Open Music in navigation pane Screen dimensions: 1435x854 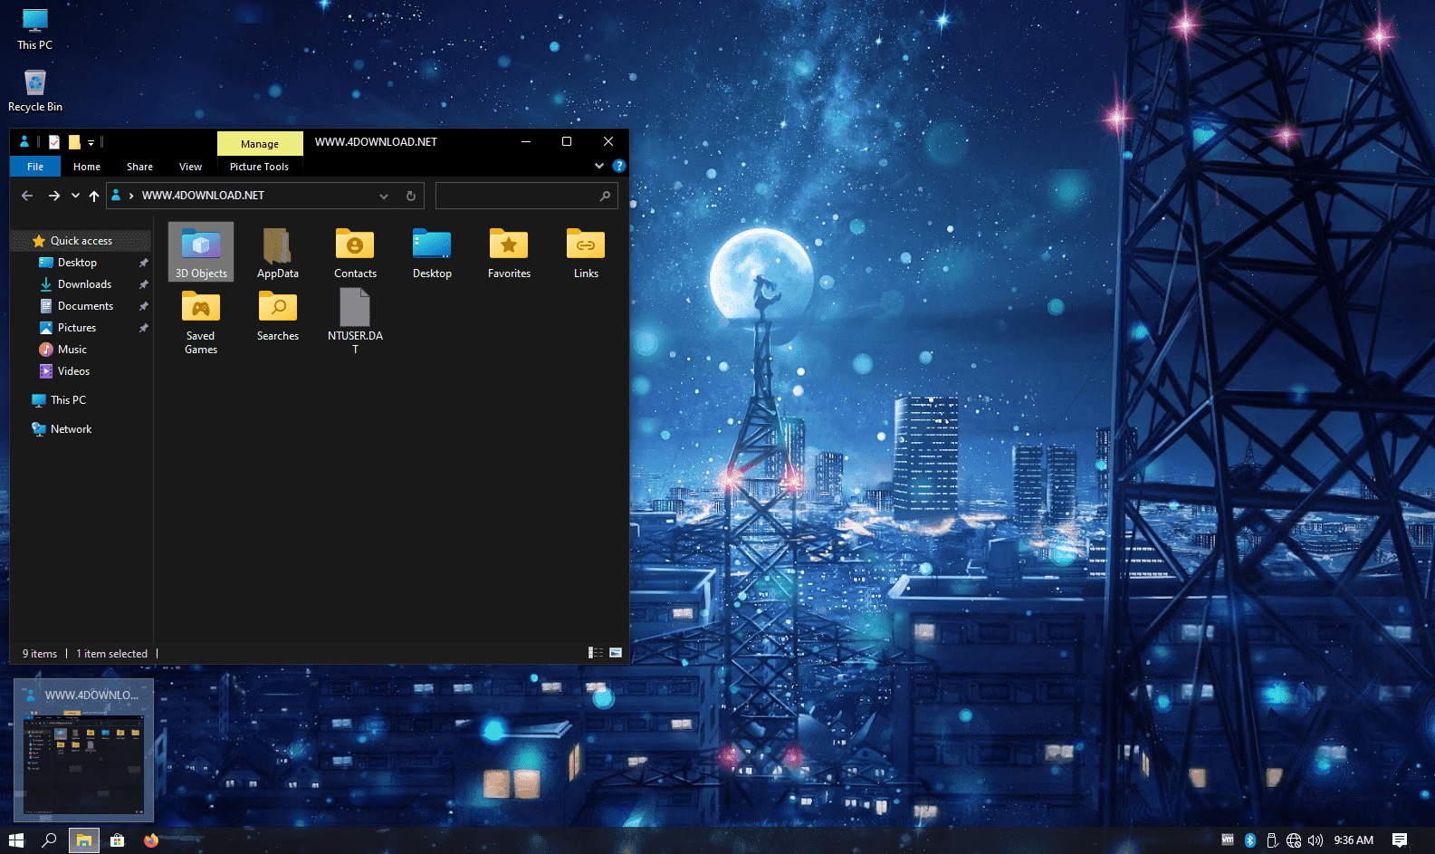click(72, 350)
